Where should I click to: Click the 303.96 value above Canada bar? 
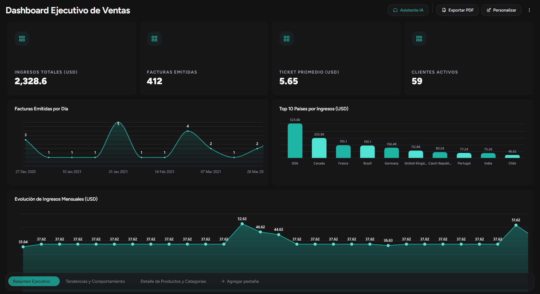319,134
